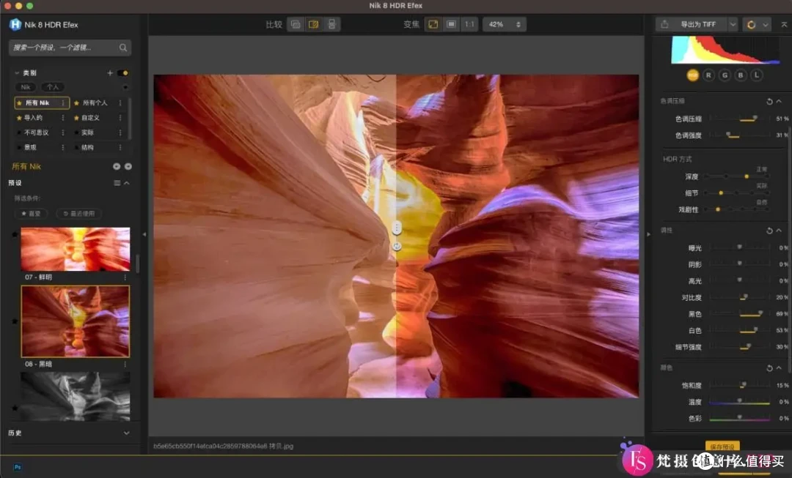Click the magnifier search icon

tap(122, 48)
